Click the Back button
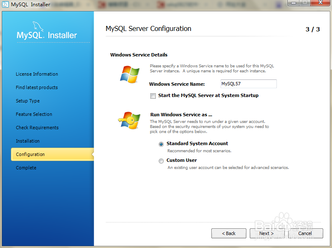The width and height of the screenshot is (332, 248). 229,233
